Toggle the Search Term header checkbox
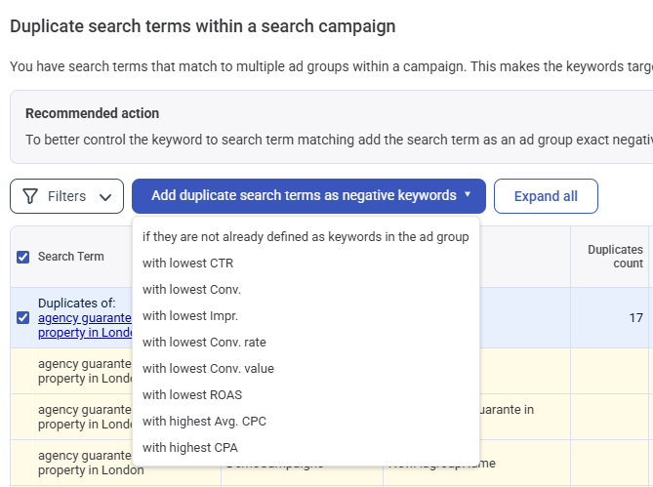The width and height of the screenshot is (653, 487). click(x=23, y=257)
